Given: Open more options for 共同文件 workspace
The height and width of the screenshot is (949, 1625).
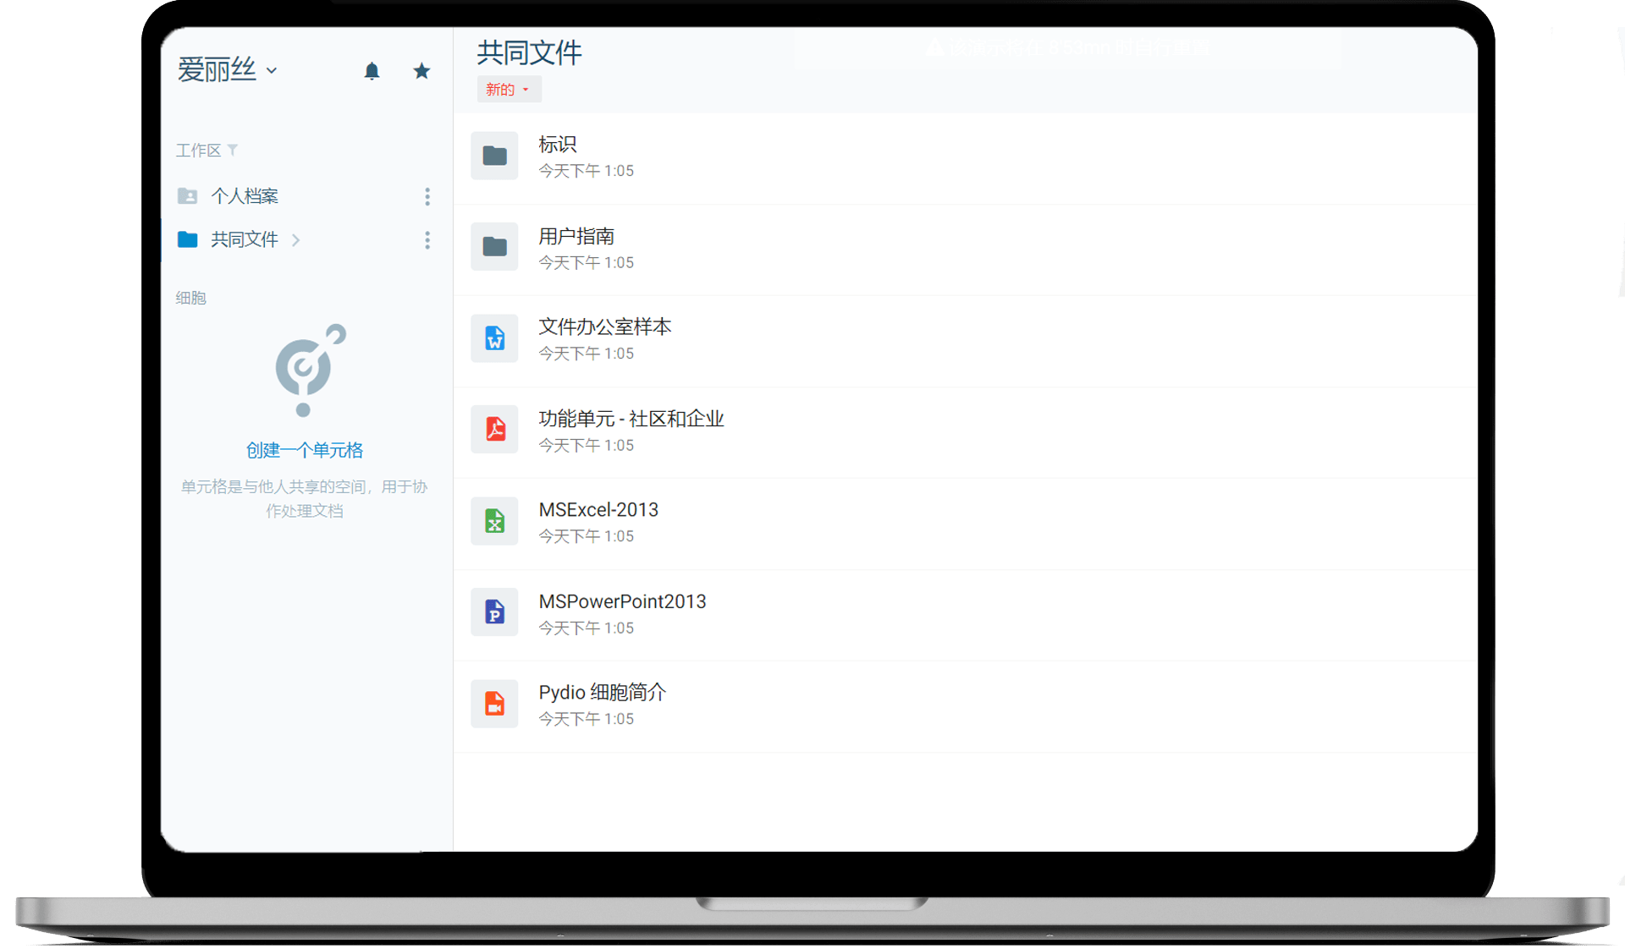Looking at the screenshot, I should pyautogui.click(x=427, y=240).
